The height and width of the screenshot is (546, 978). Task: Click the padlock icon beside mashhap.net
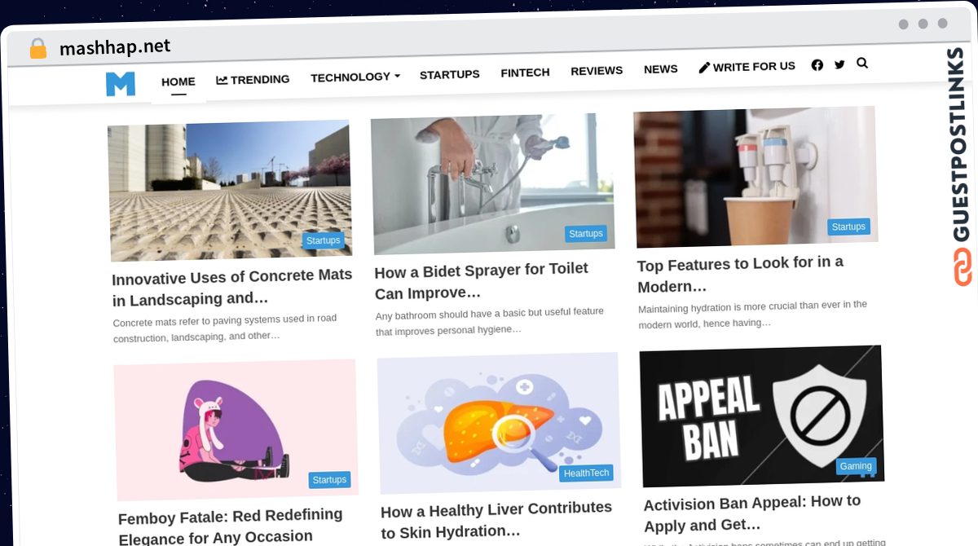[x=38, y=49]
